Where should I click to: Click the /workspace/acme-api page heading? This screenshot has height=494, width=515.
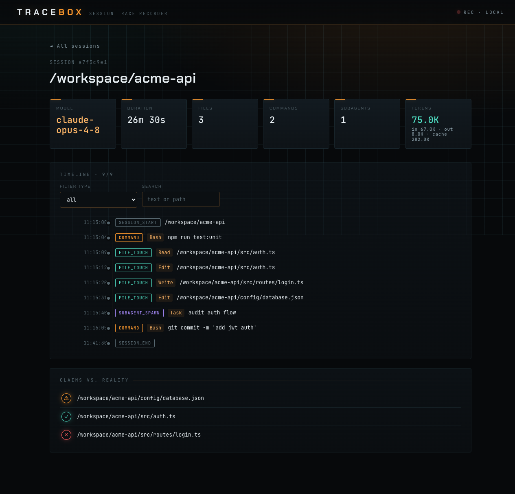click(123, 78)
